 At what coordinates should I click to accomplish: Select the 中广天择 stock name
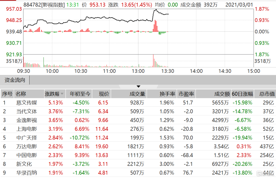pos(26,138)
